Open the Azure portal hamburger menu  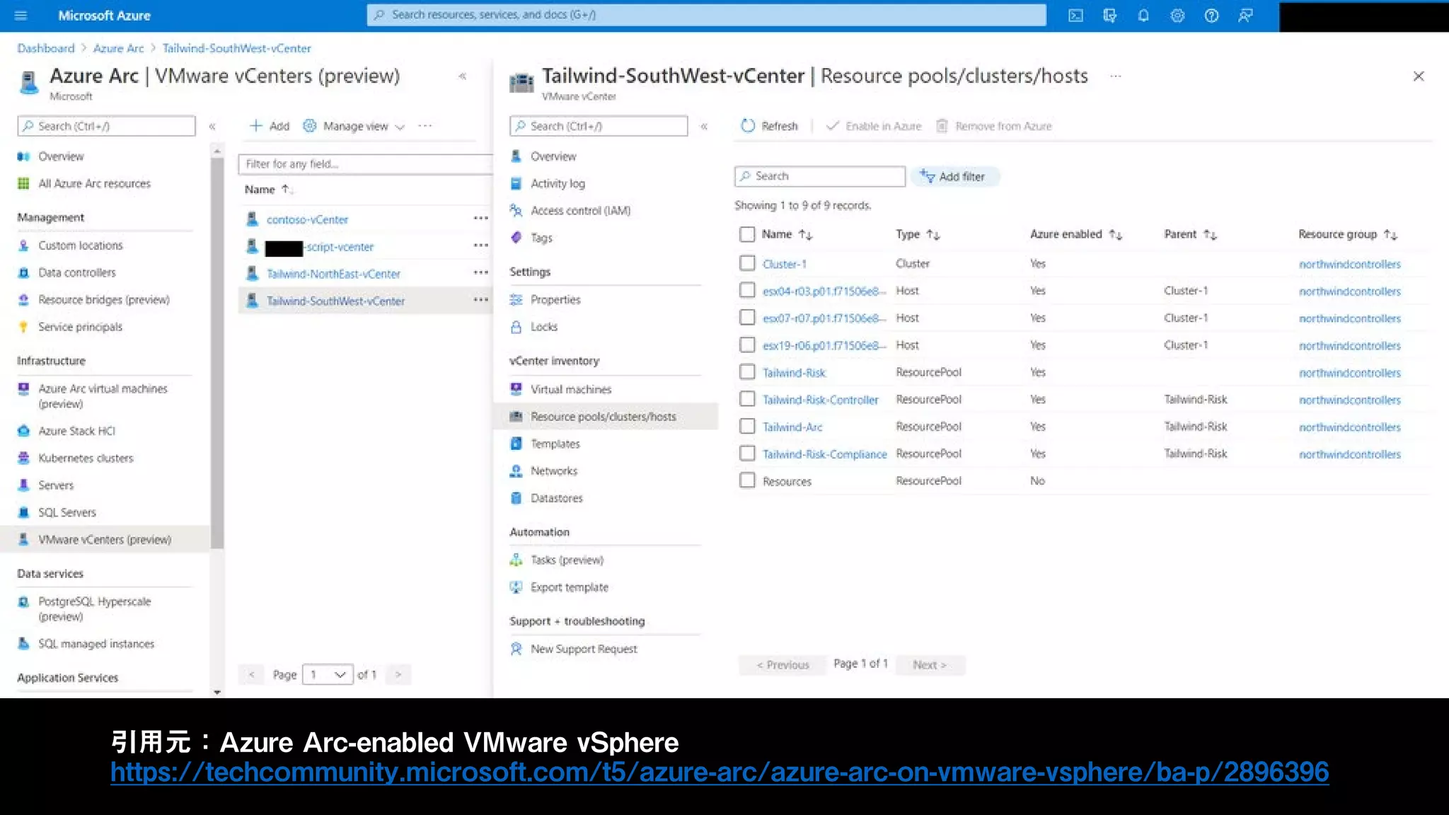(x=21, y=15)
